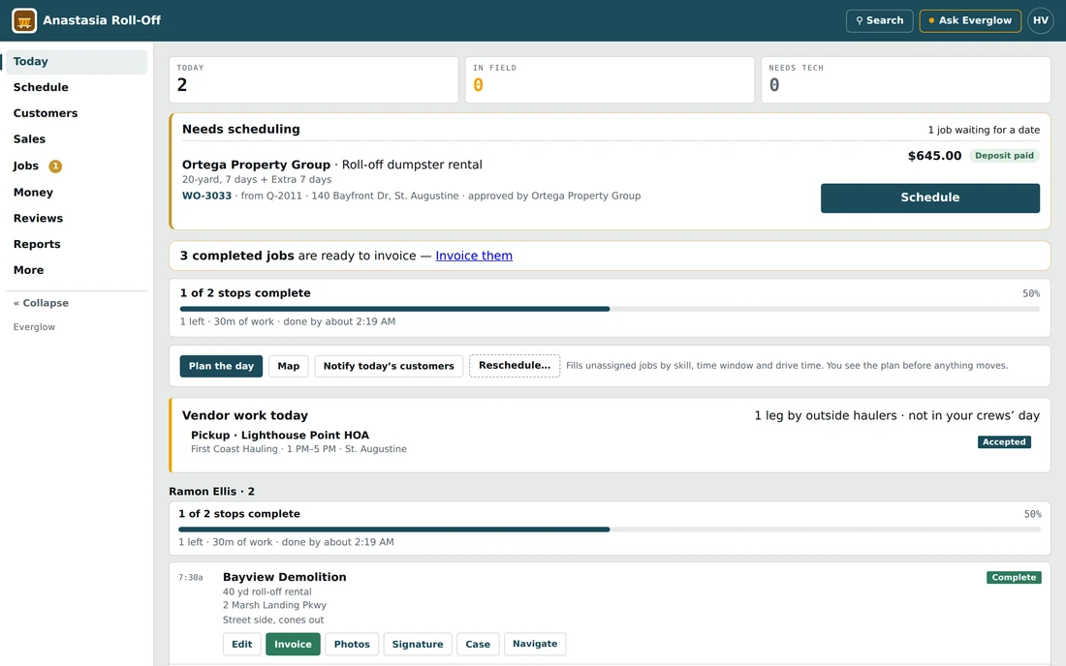Click Ramon Ellis stops progress bar
Screen dimensions: 1066x666
click(x=610, y=530)
